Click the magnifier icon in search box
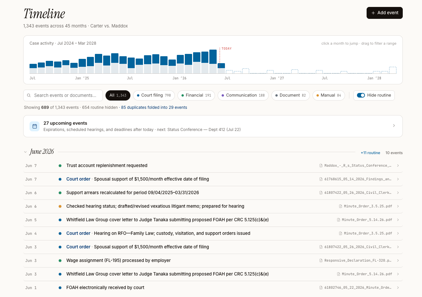 (29, 95)
